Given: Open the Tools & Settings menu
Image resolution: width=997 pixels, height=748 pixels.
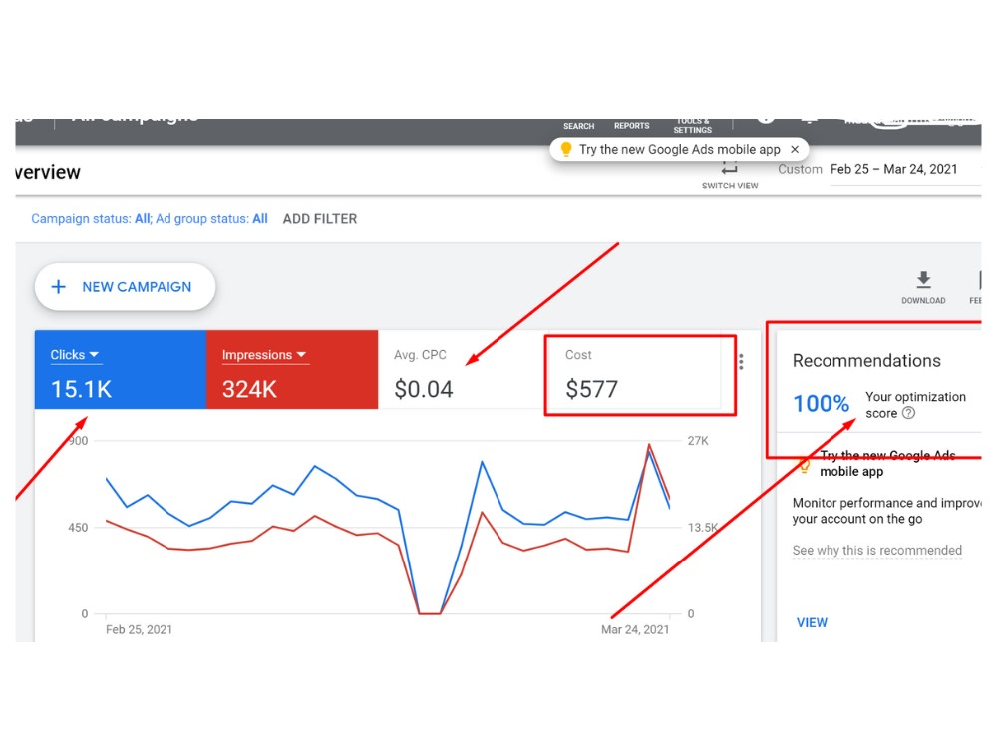Looking at the screenshot, I should tap(692, 126).
